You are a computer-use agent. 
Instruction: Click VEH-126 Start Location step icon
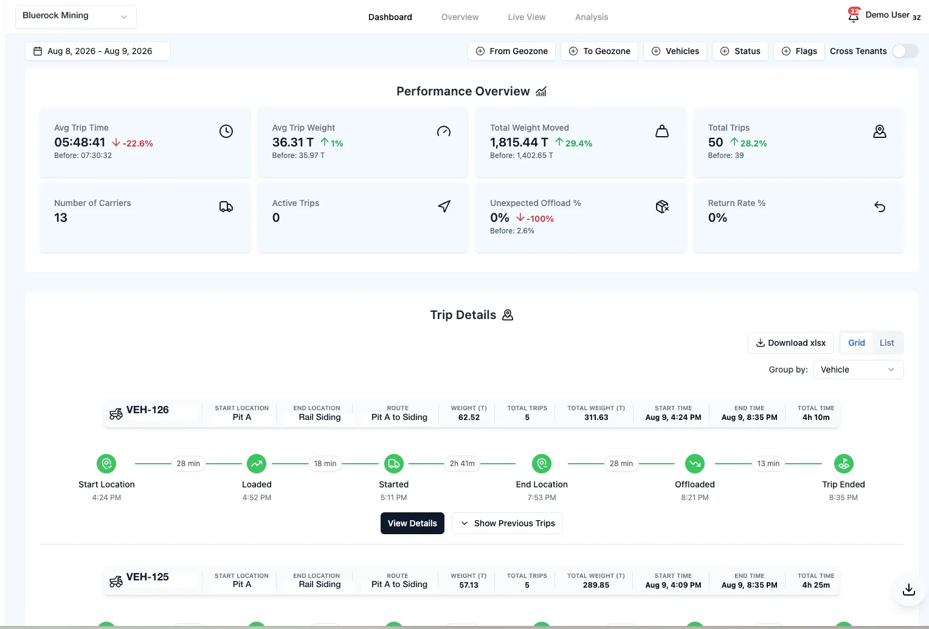coord(106,464)
